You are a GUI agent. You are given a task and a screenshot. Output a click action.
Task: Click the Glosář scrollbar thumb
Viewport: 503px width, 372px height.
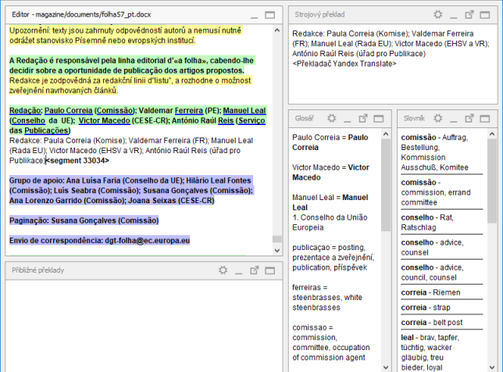386,185
